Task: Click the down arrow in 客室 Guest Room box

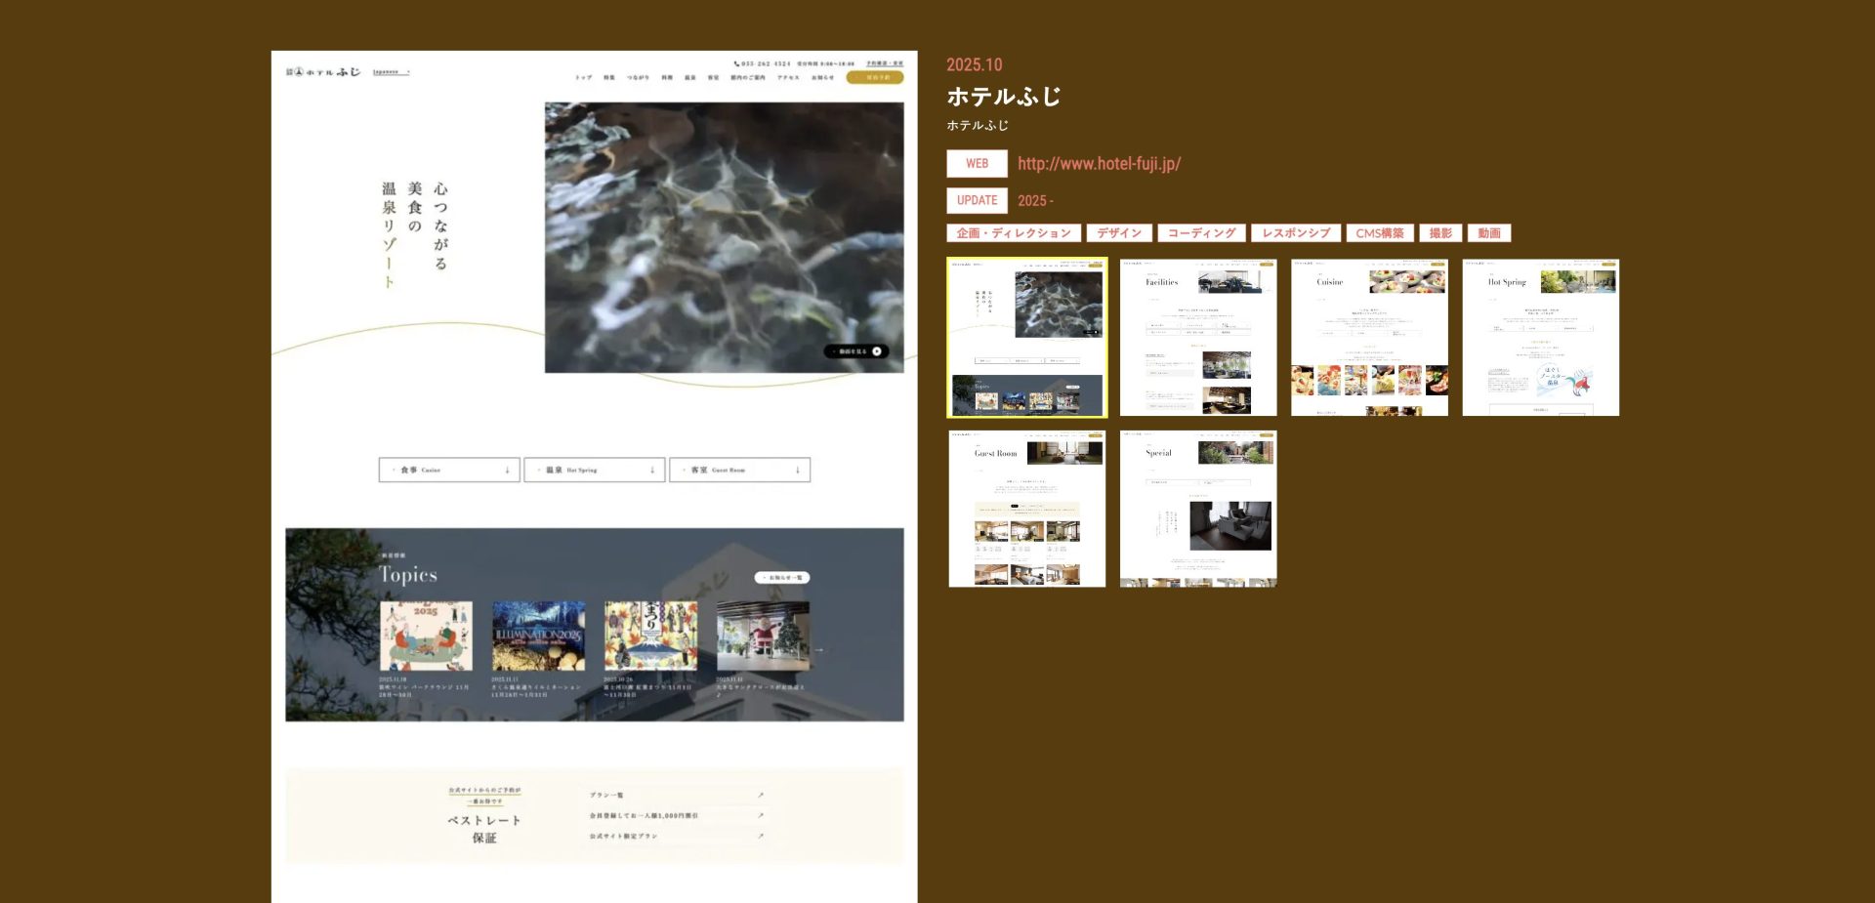Action: tap(797, 471)
